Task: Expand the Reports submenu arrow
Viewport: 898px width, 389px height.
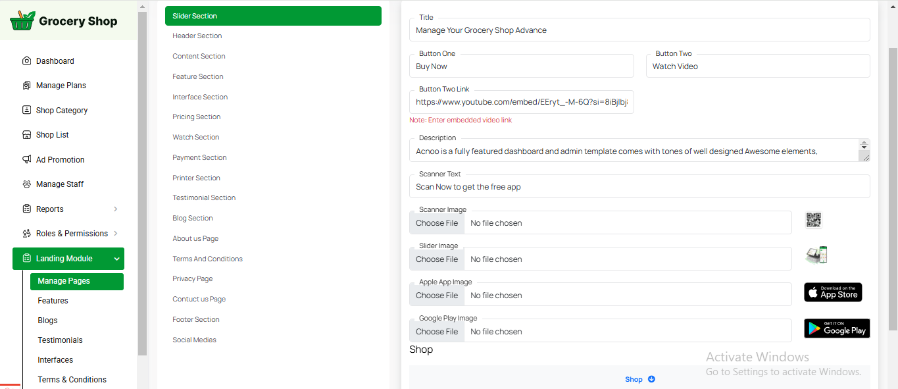Action: 116,209
